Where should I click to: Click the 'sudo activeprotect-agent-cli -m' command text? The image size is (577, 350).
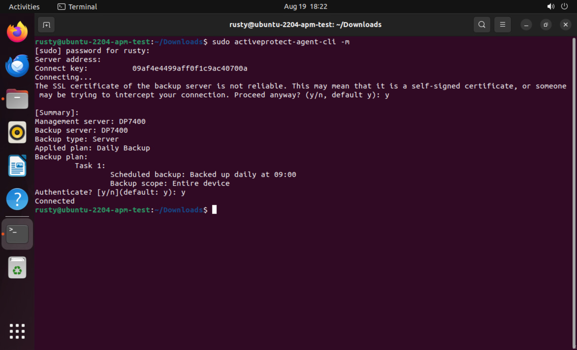(281, 42)
